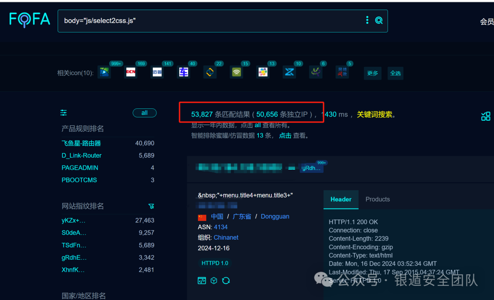This screenshot has width=494, height=300.
Task: Filter by PAGEADMIN product
Action: point(80,168)
